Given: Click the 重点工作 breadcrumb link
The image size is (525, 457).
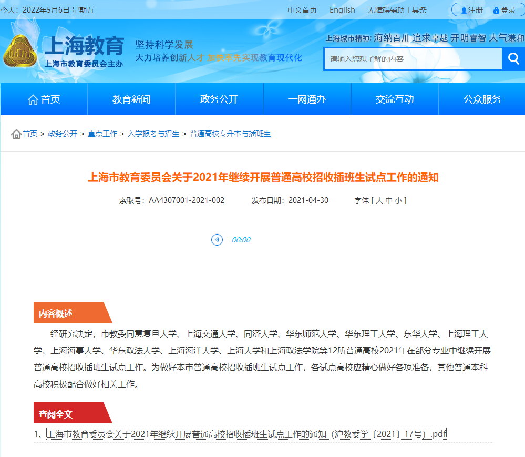Looking at the screenshot, I should [x=102, y=134].
